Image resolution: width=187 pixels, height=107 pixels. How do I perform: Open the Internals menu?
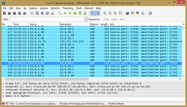tap(89, 8)
